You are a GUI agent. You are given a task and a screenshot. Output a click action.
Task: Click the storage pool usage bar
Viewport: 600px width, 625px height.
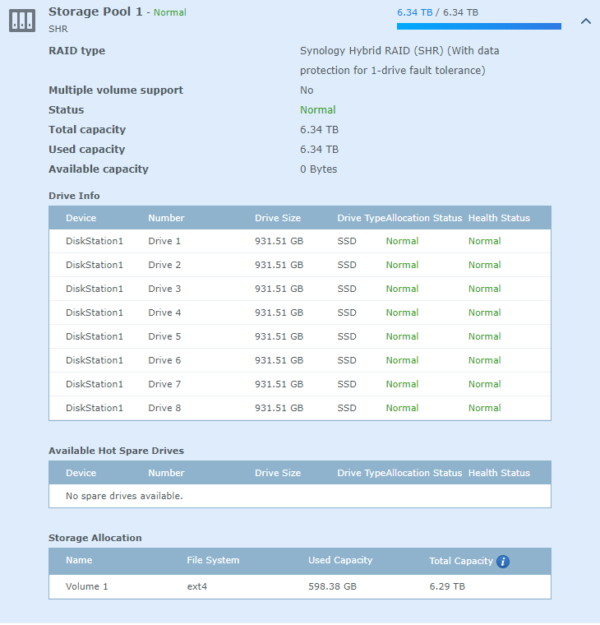pyautogui.click(x=478, y=26)
